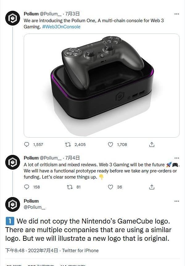The width and height of the screenshot is (185, 266).
Task: Open more options on the GameCube logo tweet
Action: coord(177,201)
